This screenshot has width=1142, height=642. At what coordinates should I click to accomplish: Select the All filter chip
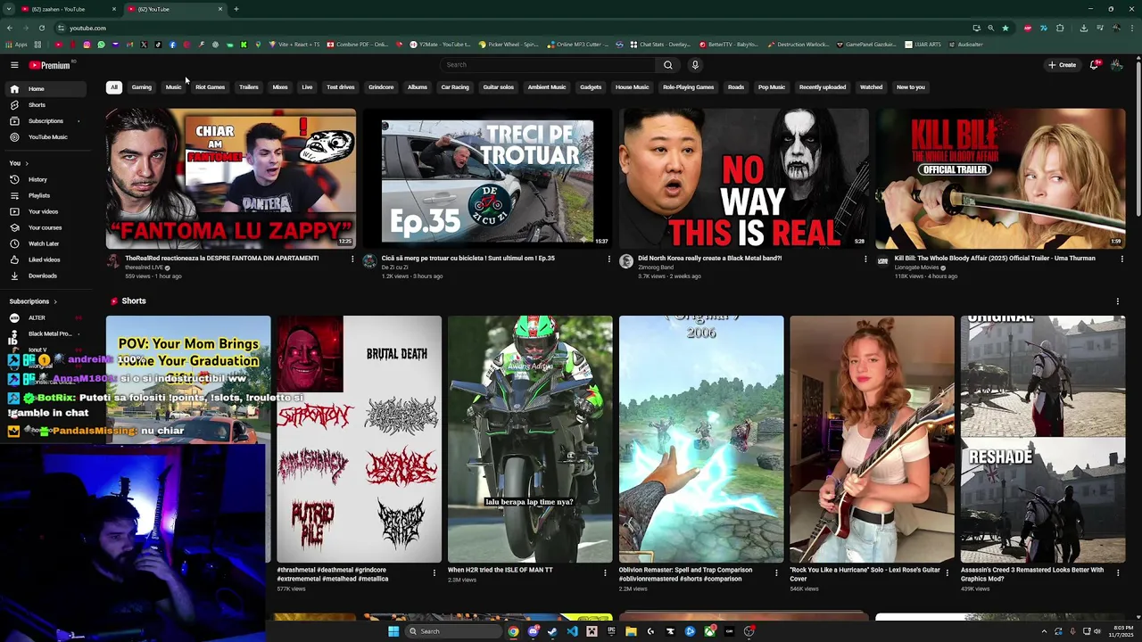click(x=114, y=87)
